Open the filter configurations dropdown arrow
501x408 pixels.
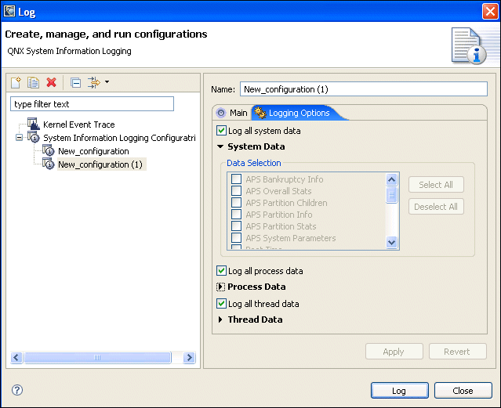[107, 81]
